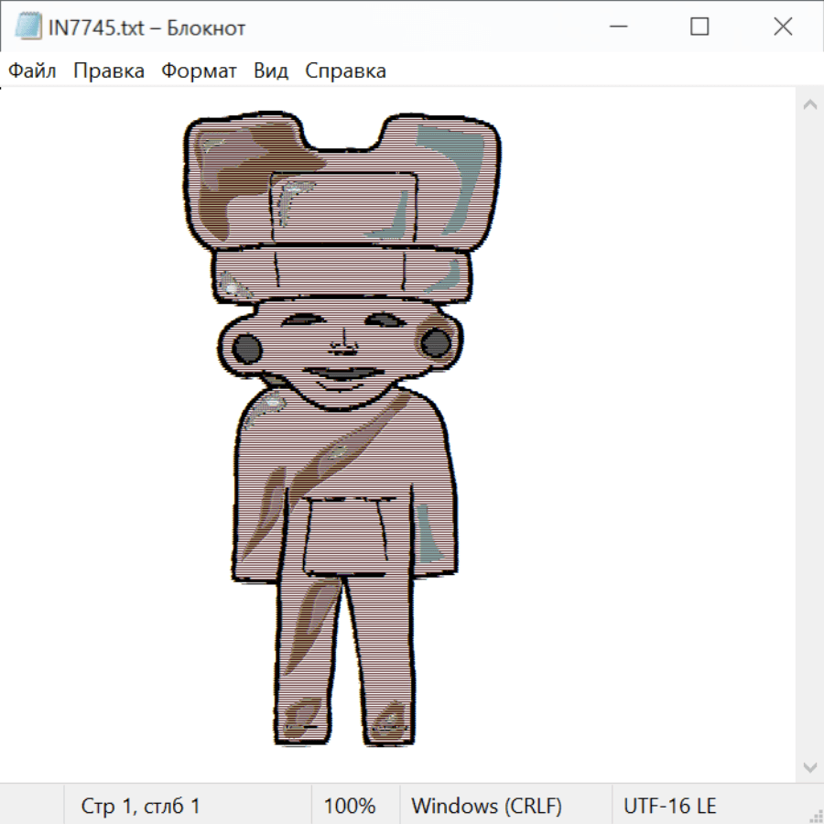Screen dimensions: 824x824
Task: Click the figure's dark left ear circle
Action: click(x=247, y=348)
